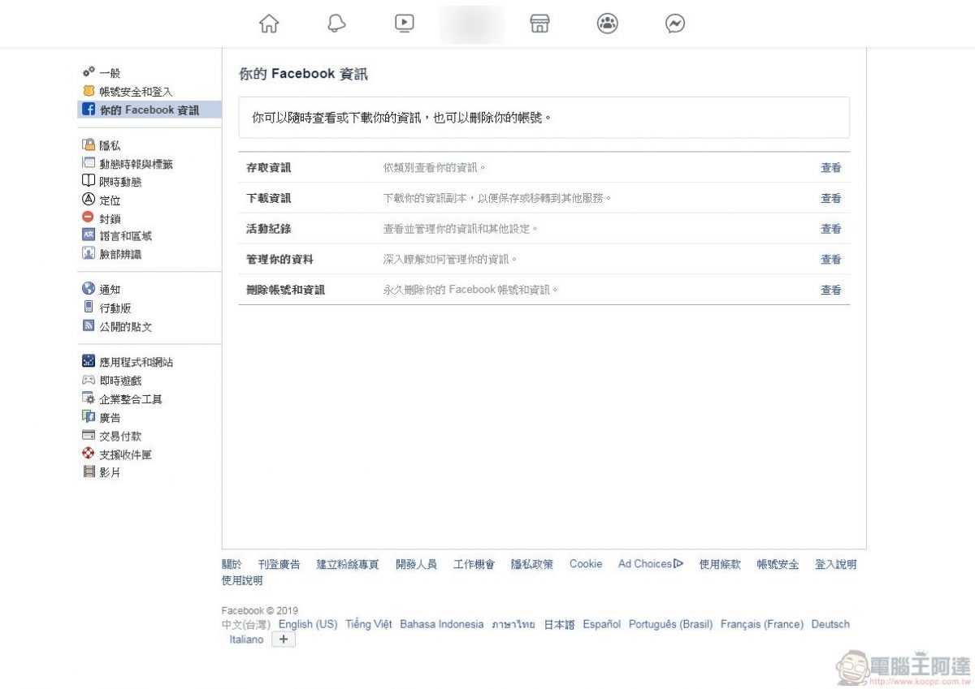Select the 存取資訊 row title
975x689 pixels.
coord(269,168)
